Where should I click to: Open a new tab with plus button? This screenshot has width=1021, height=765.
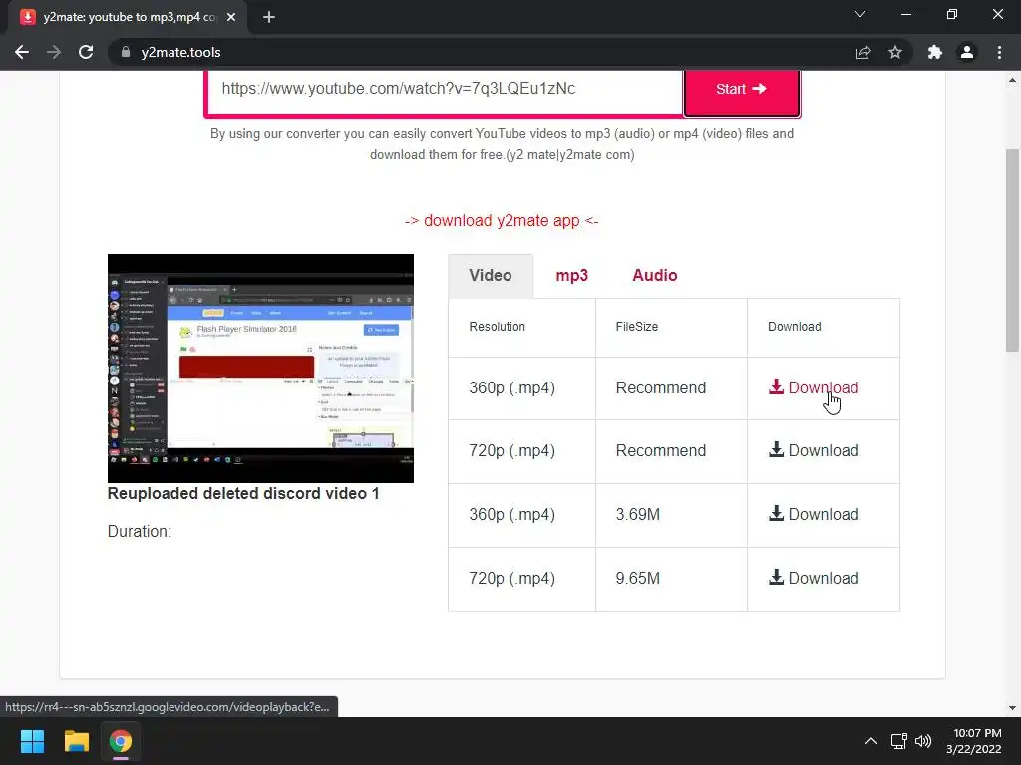[x=269, y=17]
